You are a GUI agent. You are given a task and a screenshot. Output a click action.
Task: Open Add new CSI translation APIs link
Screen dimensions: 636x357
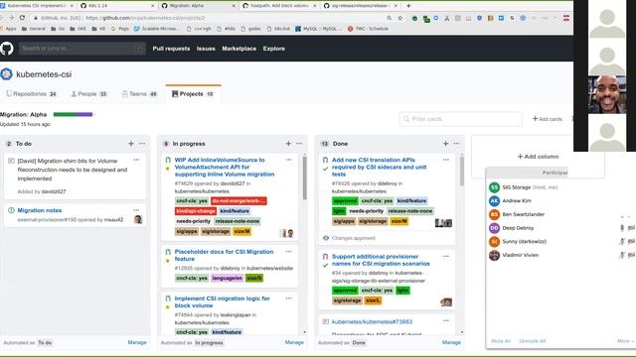(x=380, y=167)
